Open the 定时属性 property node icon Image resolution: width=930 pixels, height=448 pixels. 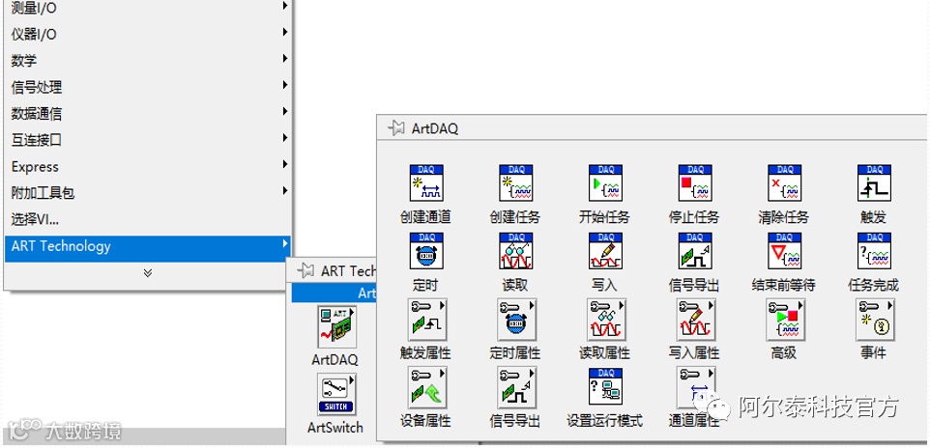coord(516,319)
